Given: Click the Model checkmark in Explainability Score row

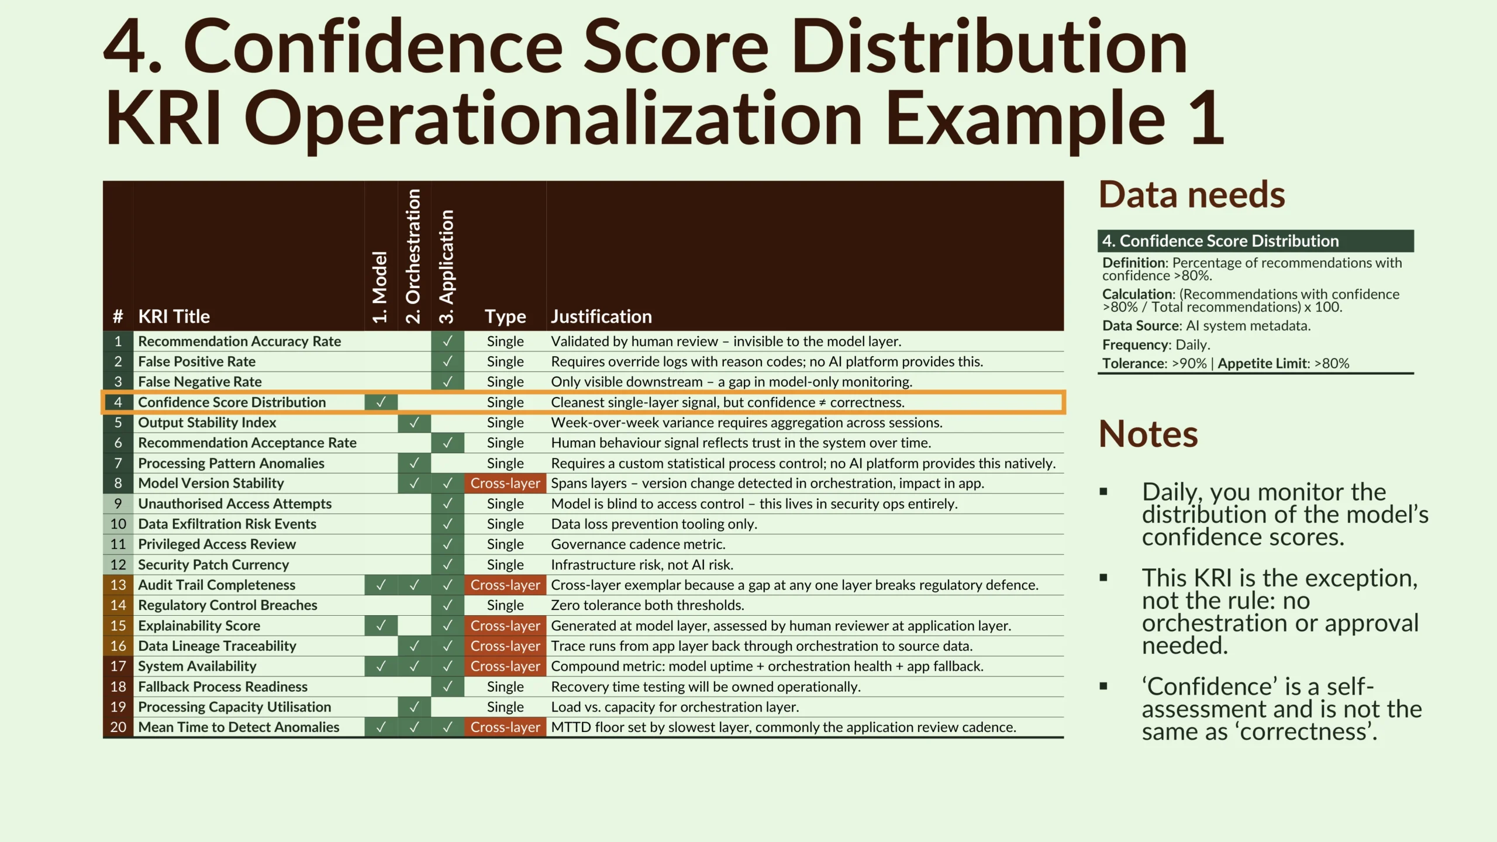Looking at the screenshot, I should pyautogui.click(x=381, y=626).
